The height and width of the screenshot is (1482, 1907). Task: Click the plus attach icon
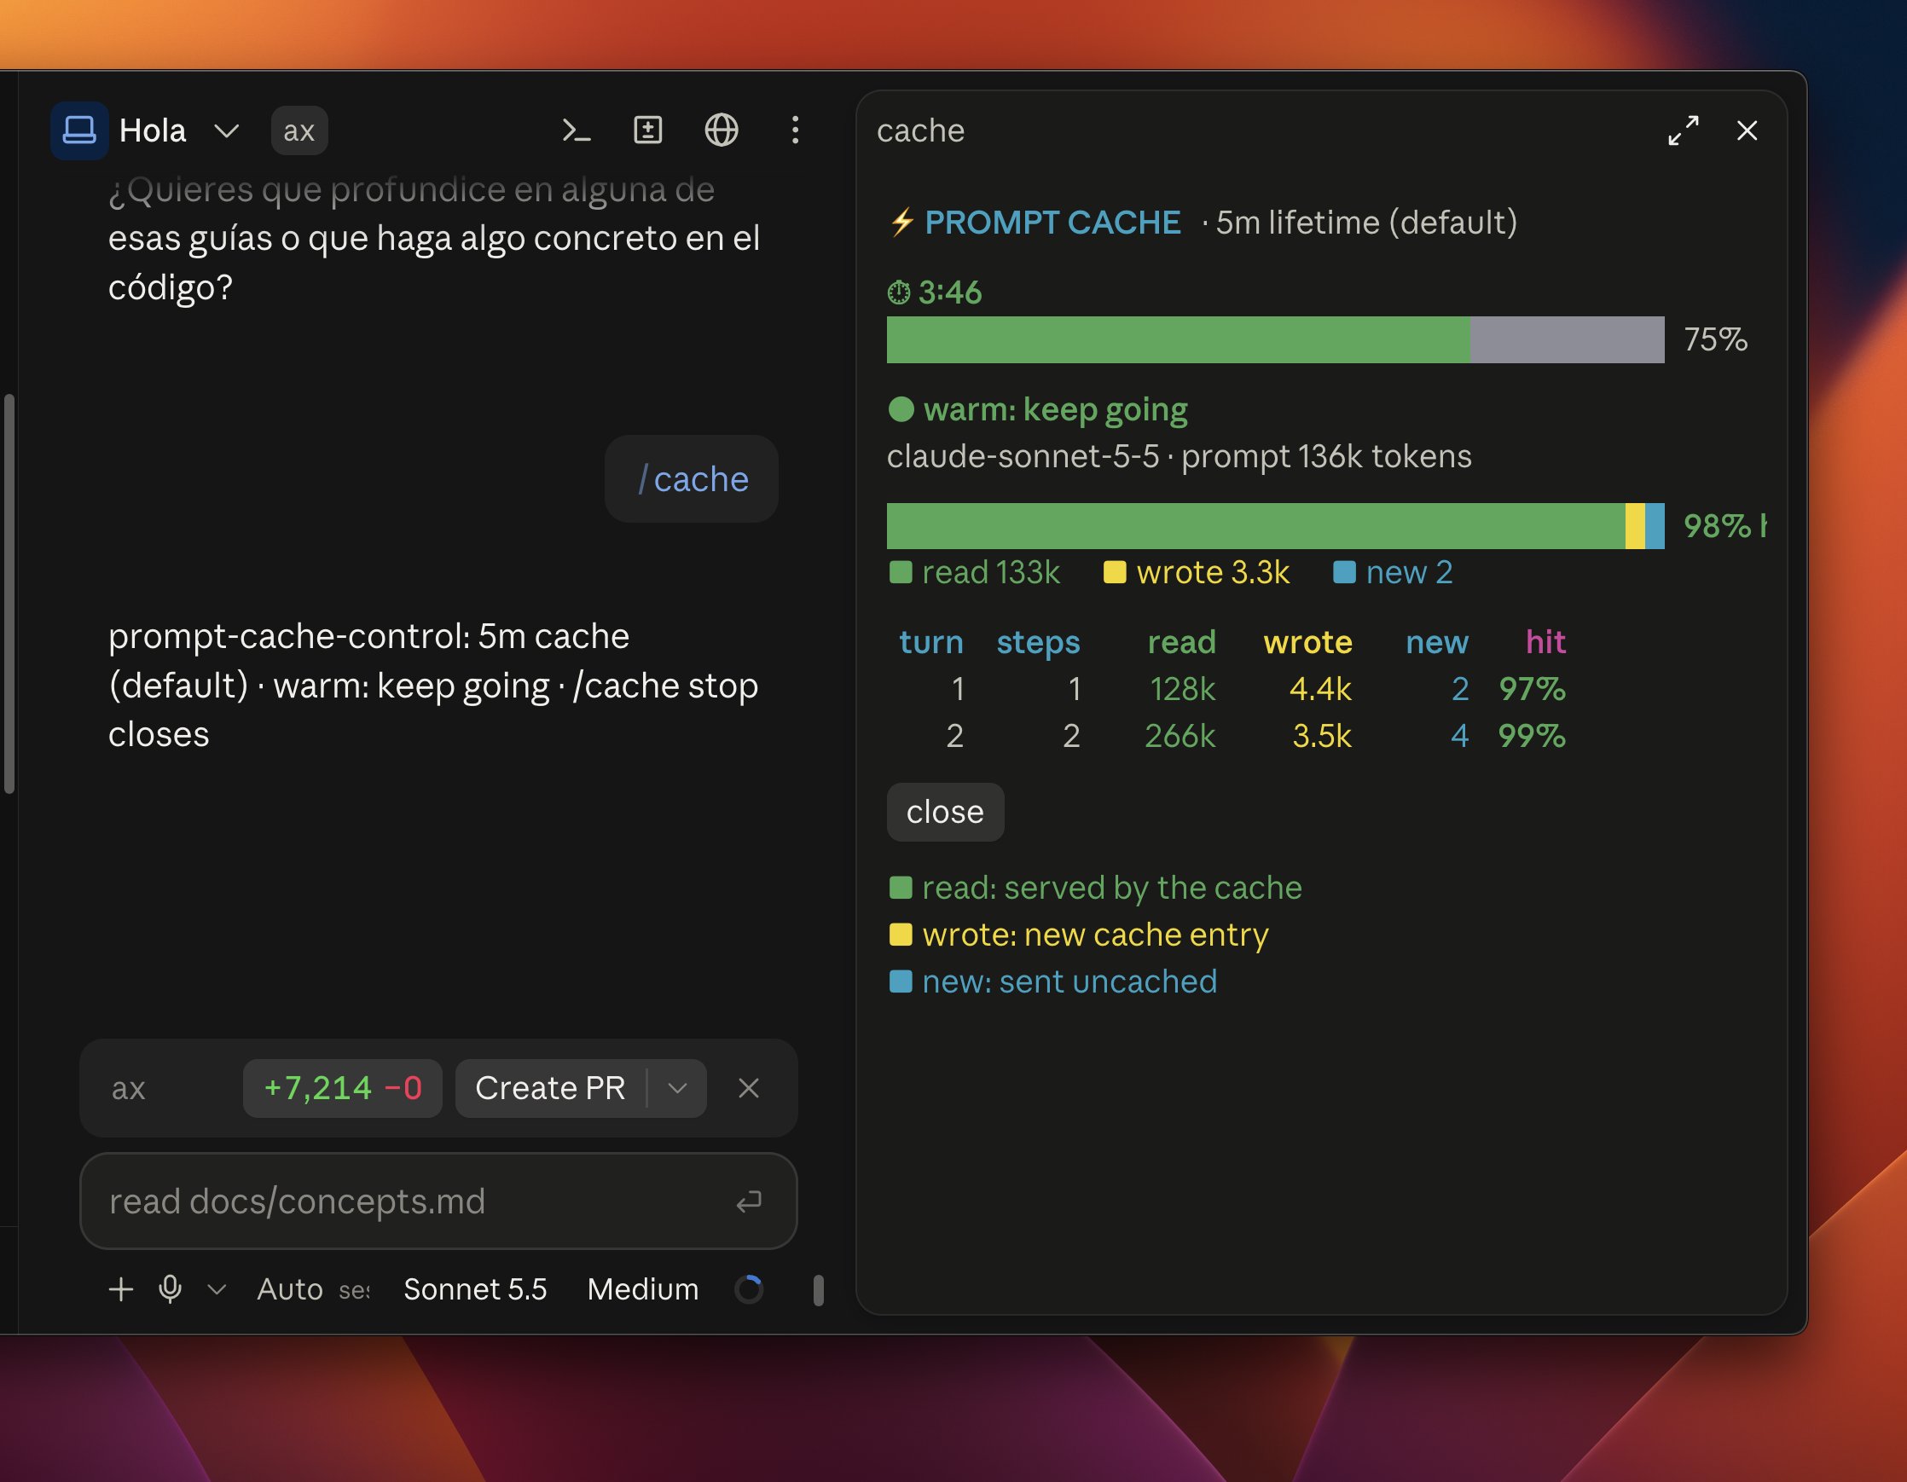pos(120,1289)
